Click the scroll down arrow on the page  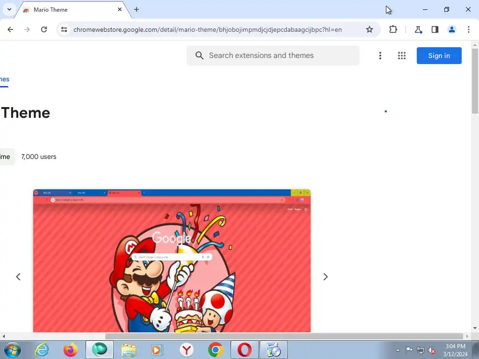click(475, 328)
